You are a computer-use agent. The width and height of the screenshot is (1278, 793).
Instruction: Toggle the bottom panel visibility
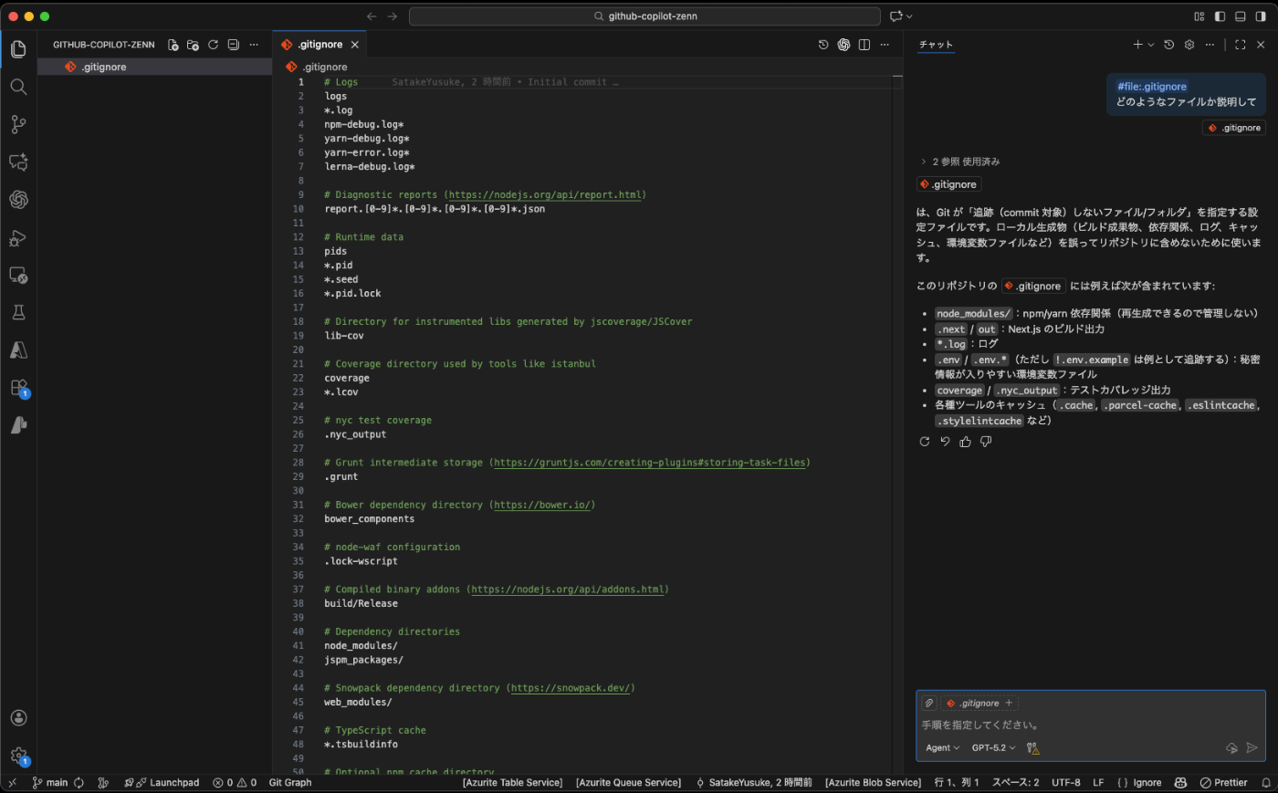tap(1240, 16)
